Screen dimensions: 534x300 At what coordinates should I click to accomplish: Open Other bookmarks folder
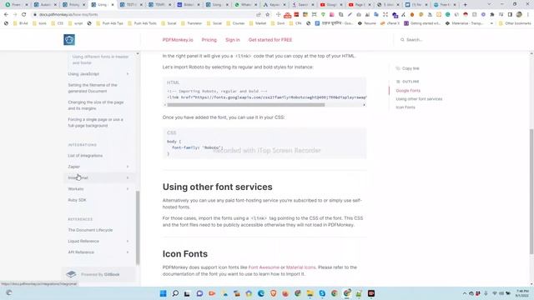pos(515,23)
